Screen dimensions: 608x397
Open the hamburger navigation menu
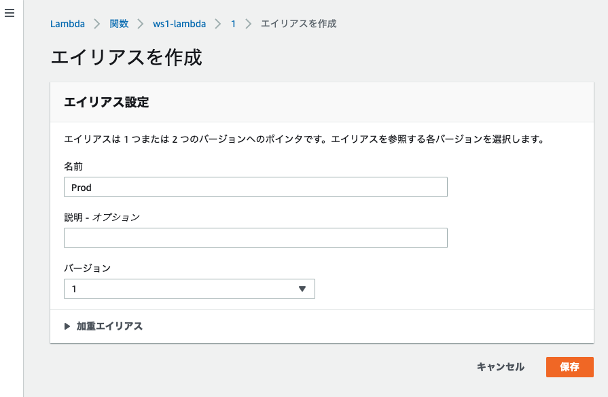click(x=10, y=13)
